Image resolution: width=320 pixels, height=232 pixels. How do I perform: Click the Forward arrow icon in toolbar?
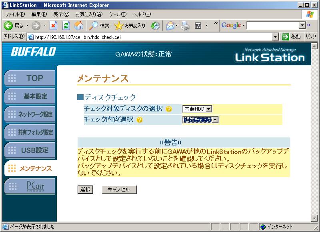[x=36, y=26]
